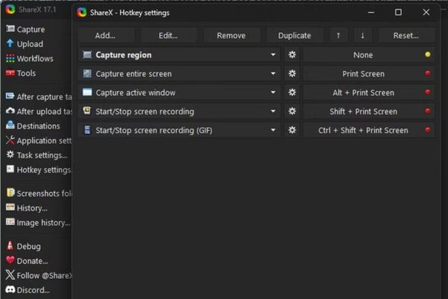Click gear icon beside Capture active window
Image resolution: width=448 pixels, height=299 pixels.
[292, 93]
